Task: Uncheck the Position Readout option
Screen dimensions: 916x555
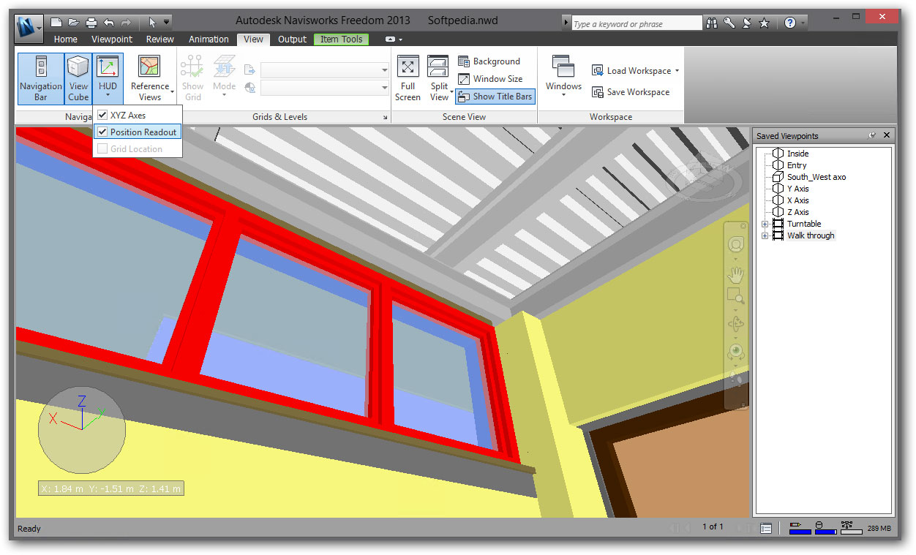Action: [103, 132]
